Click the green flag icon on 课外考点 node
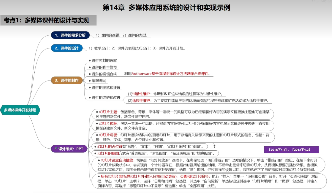 (56, 148)
